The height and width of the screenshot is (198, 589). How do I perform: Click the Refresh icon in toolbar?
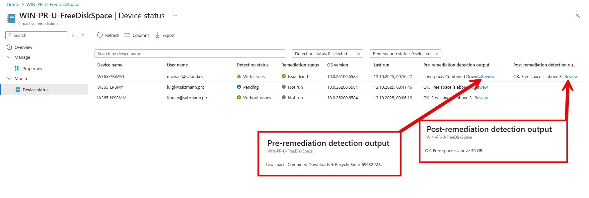(100, 35)
